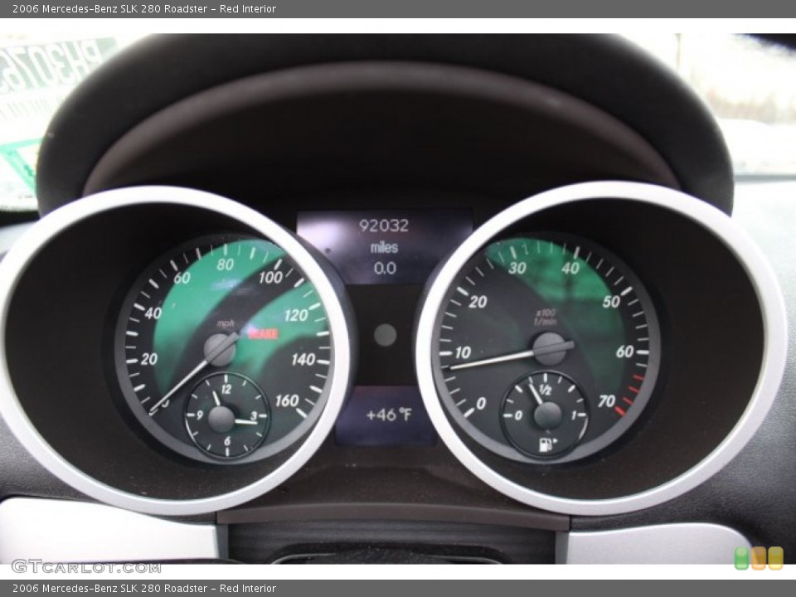Click the round center button between the gauges
The image size is (796, 597).
pyautogui.click(x=386, y=335)
